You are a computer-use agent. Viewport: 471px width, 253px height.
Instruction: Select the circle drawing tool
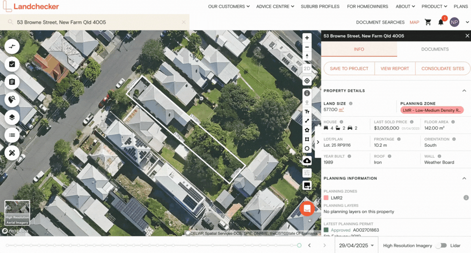click(x=307, y=149)
